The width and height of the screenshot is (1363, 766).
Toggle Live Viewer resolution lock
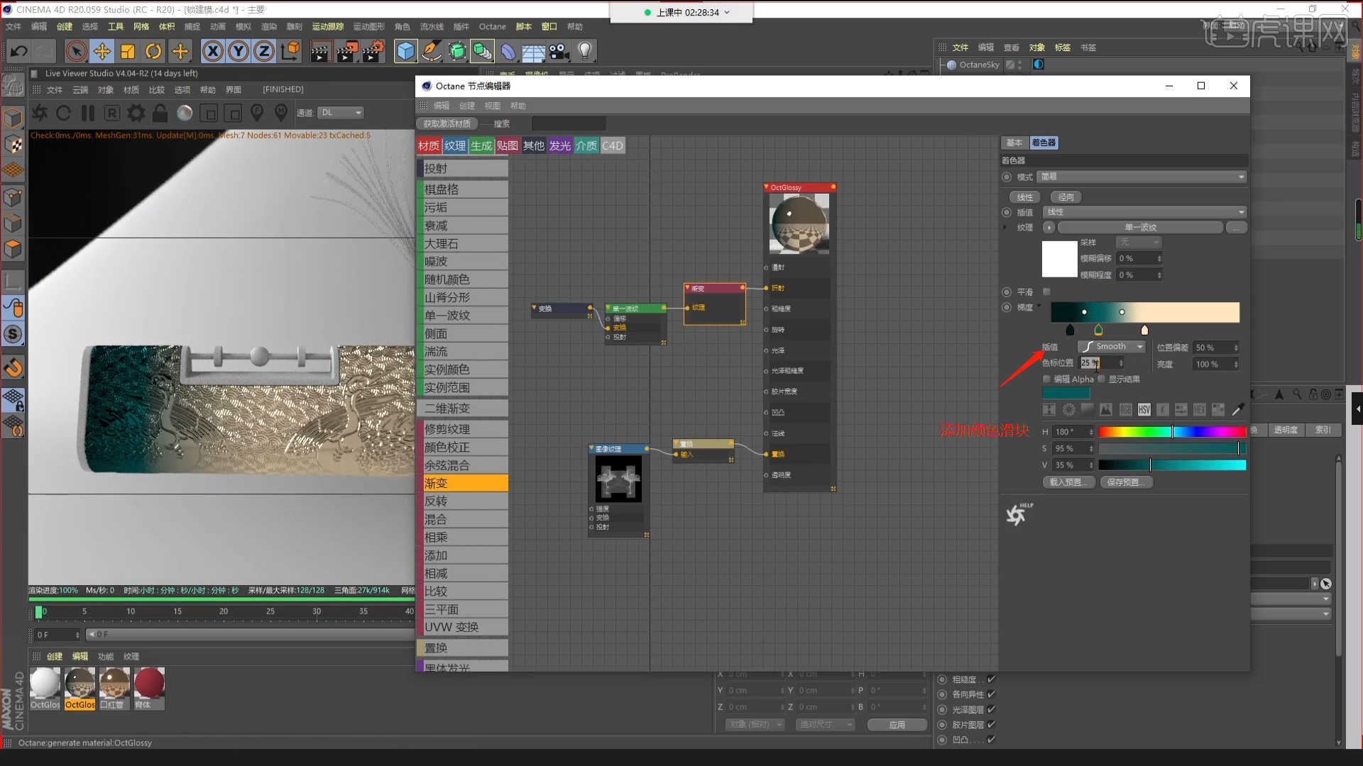[x=160, y=113]
